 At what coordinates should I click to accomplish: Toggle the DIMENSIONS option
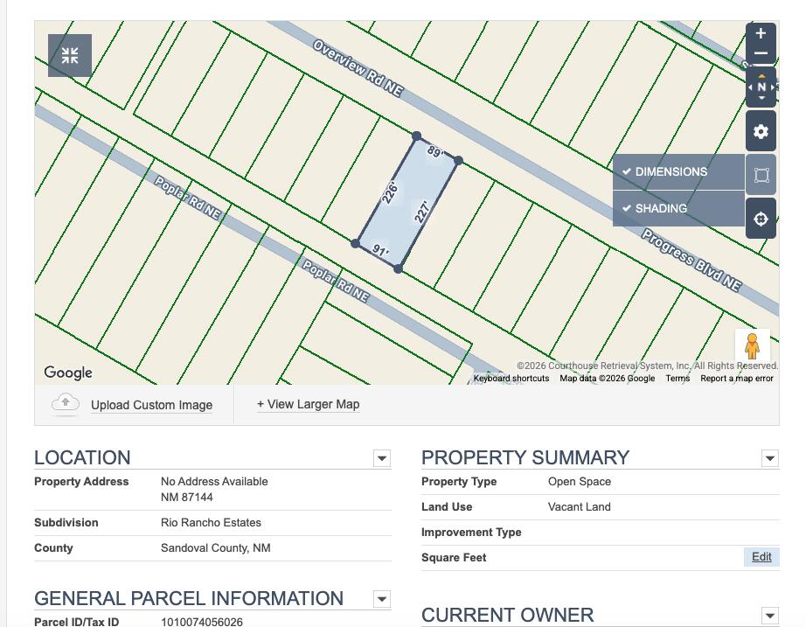[x=678, y=171]
